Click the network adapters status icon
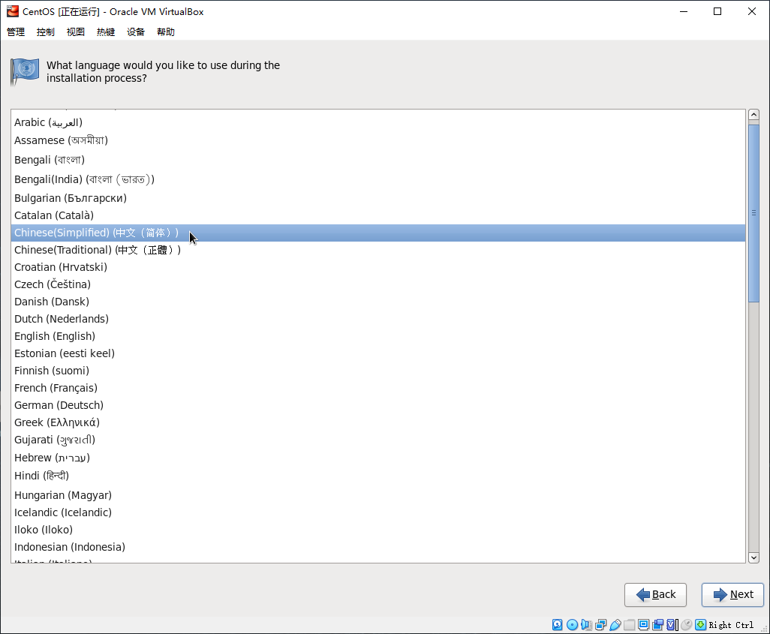Viewport: 770px width, 634px height. 600,625
